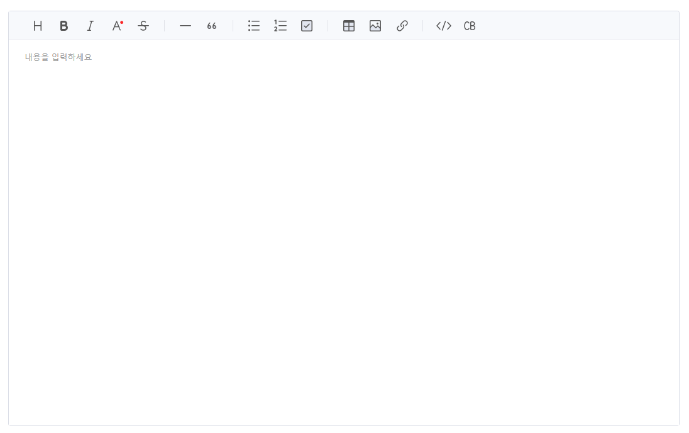The height and width of the screenshot is (433, 689).
Task: Open the Heading style tool
Action: coord(38,26)
